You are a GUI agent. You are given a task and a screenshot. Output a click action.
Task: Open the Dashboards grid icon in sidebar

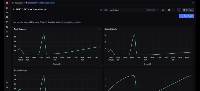7,17
